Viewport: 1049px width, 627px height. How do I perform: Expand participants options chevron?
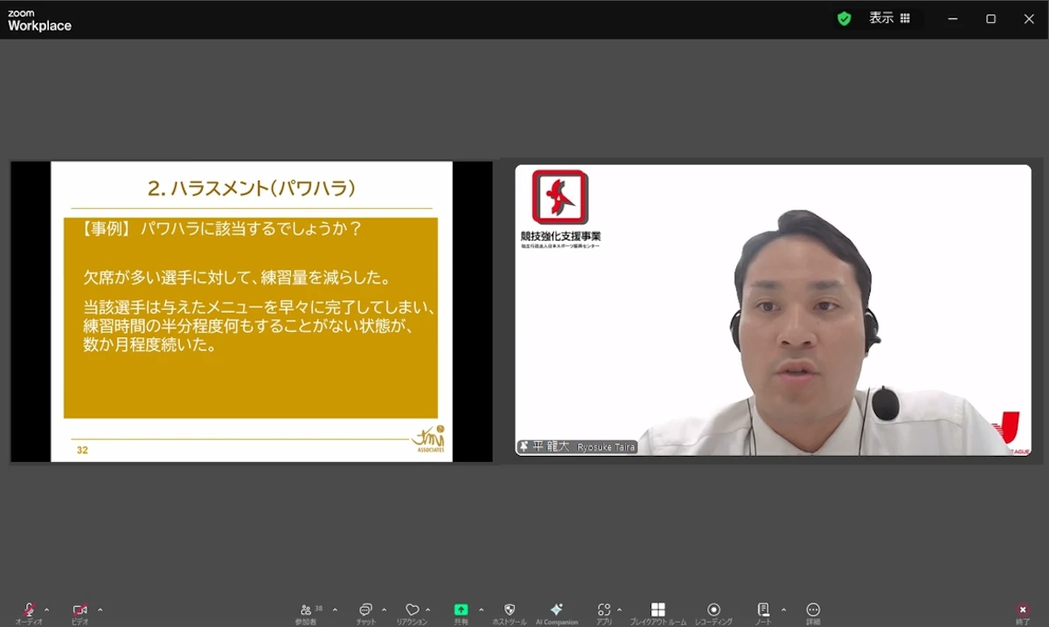pyautogui.click(x=335, y=610)
